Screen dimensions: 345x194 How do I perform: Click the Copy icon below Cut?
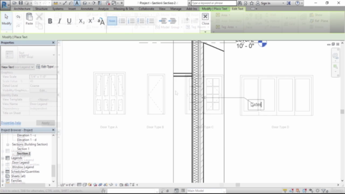pyautogui.click(x=39, y=25)
